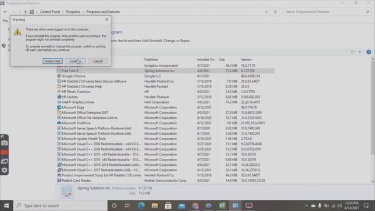This screenshot has width=375, height=211.
Task: Click the Switch User button
Action: point(53,61)
